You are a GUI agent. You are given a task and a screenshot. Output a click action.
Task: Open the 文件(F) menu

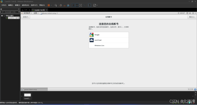click(x=4, y=5)
